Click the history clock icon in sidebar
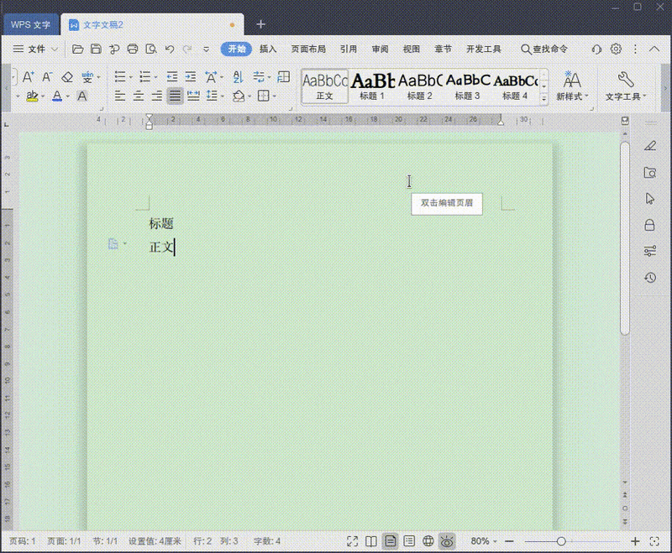 [x=649, y=278]
